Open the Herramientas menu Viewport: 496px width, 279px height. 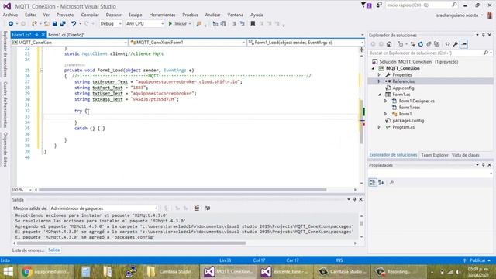162,15
